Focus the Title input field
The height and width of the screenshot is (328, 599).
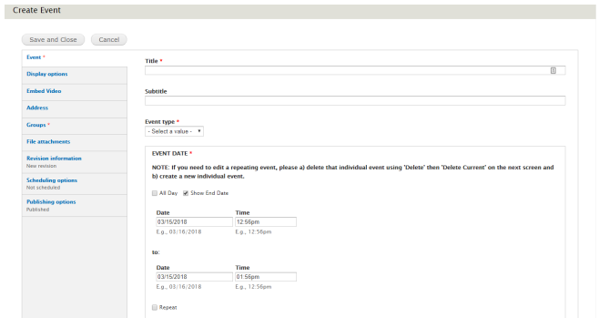[x=355, y=70]
